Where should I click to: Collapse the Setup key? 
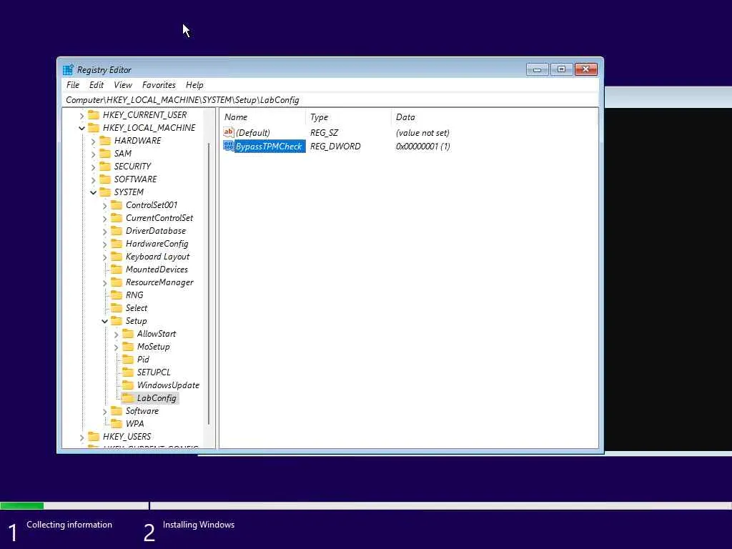(104, 321)
